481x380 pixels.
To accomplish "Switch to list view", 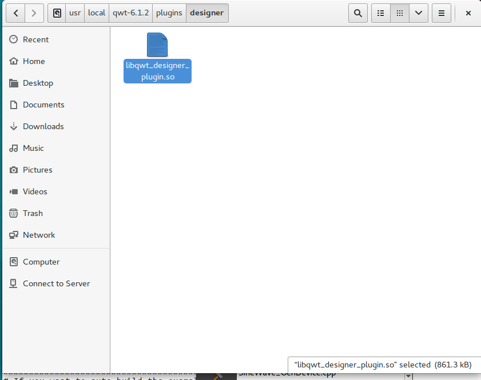I will pyautogui.click(x=381, y=13).
